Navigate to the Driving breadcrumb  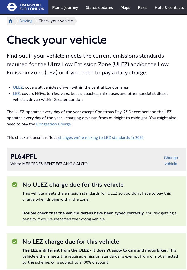tap(26, 21)
